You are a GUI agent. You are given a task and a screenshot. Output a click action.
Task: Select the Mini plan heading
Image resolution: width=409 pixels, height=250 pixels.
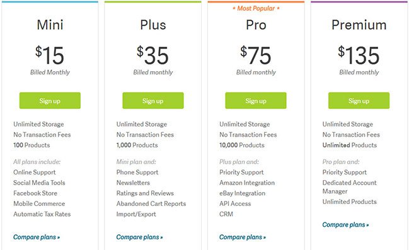[x=50, y=25]
